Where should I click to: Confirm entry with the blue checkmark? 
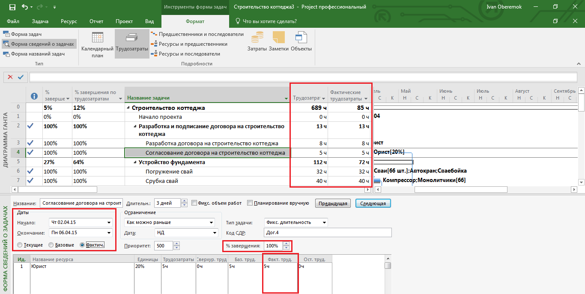(x=21, y=77)
